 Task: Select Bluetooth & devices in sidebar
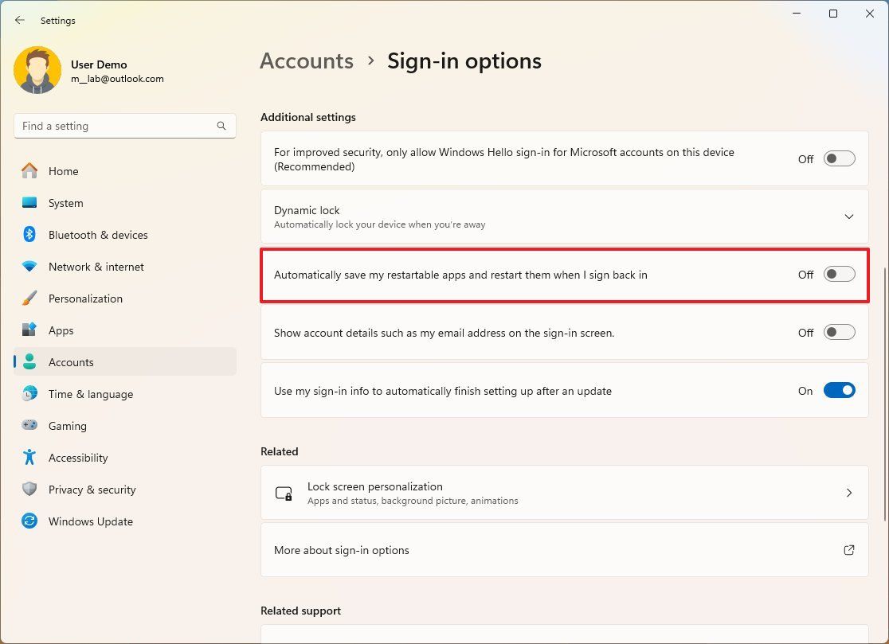[98, 235]
